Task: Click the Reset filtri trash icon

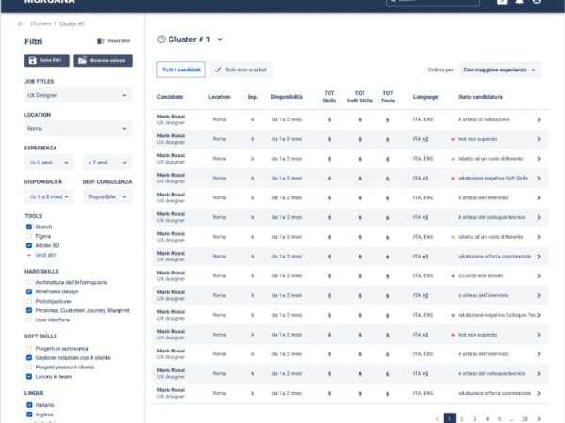Action: coord(100,41)
